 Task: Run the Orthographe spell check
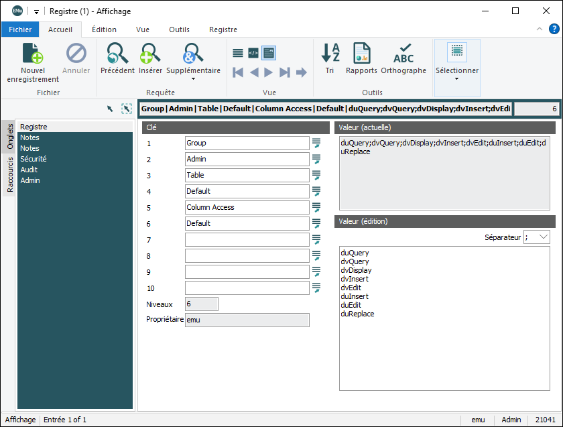pyautogui.click(x=403, y=54)
